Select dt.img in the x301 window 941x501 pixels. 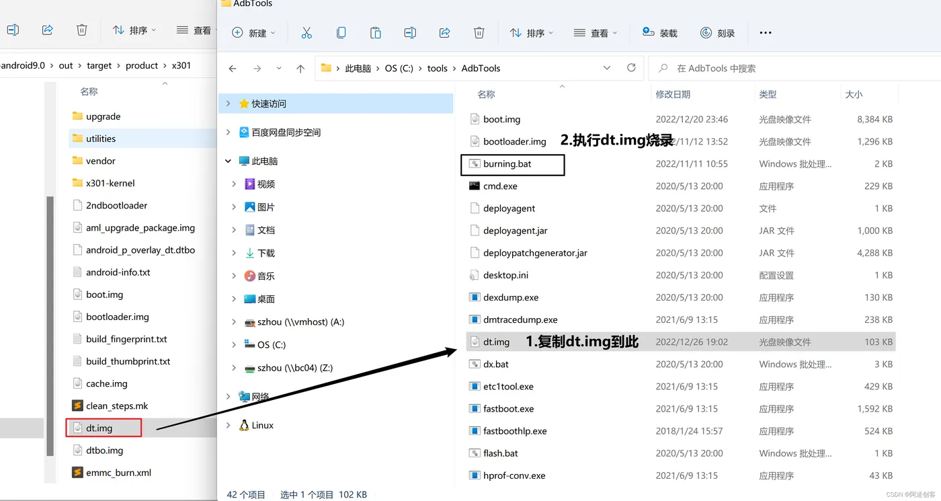coord(99,428)
